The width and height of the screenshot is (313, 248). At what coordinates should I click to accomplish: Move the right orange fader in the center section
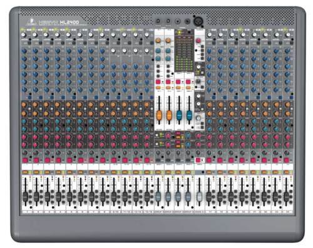[169, 116]
